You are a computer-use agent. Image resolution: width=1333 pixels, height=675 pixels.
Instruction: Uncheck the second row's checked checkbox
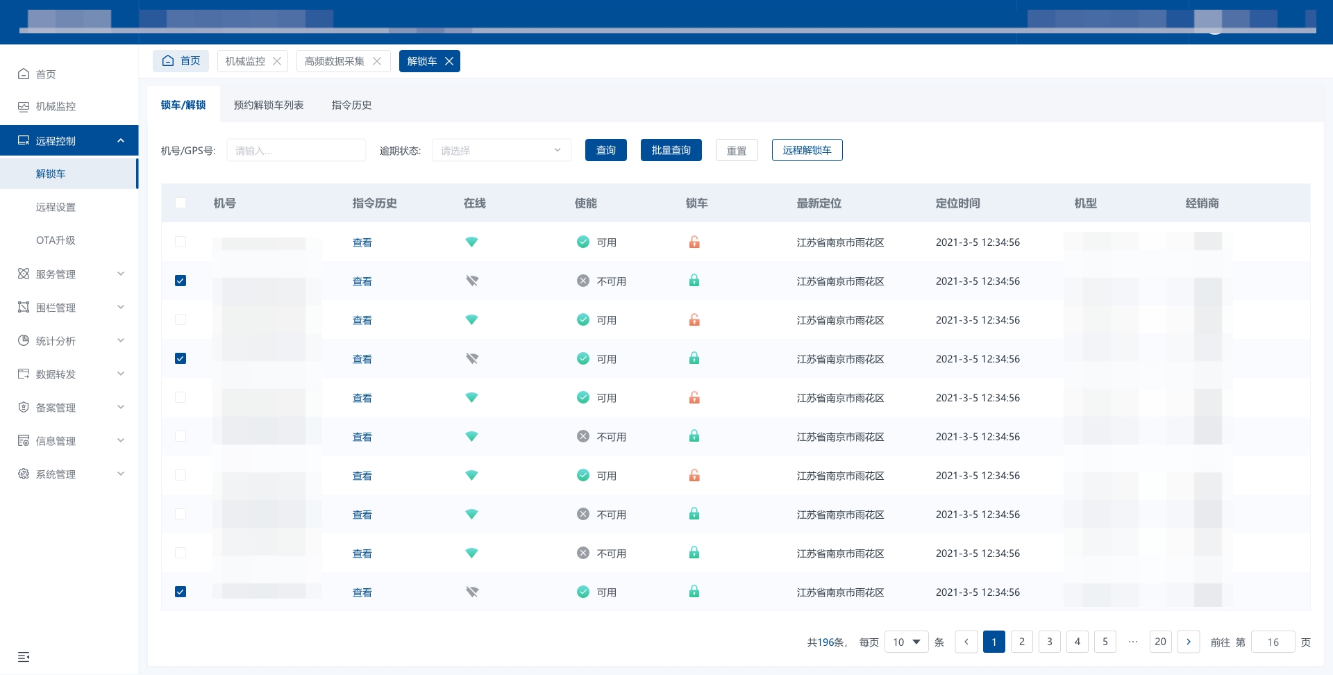point(181,281)
